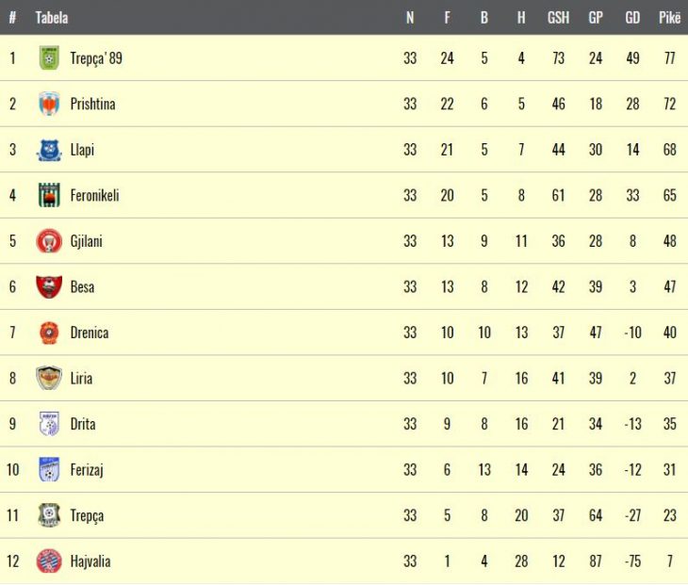Click the Drita team crest
This screenshot has width=688, height=585.
(x=49, y=424)
